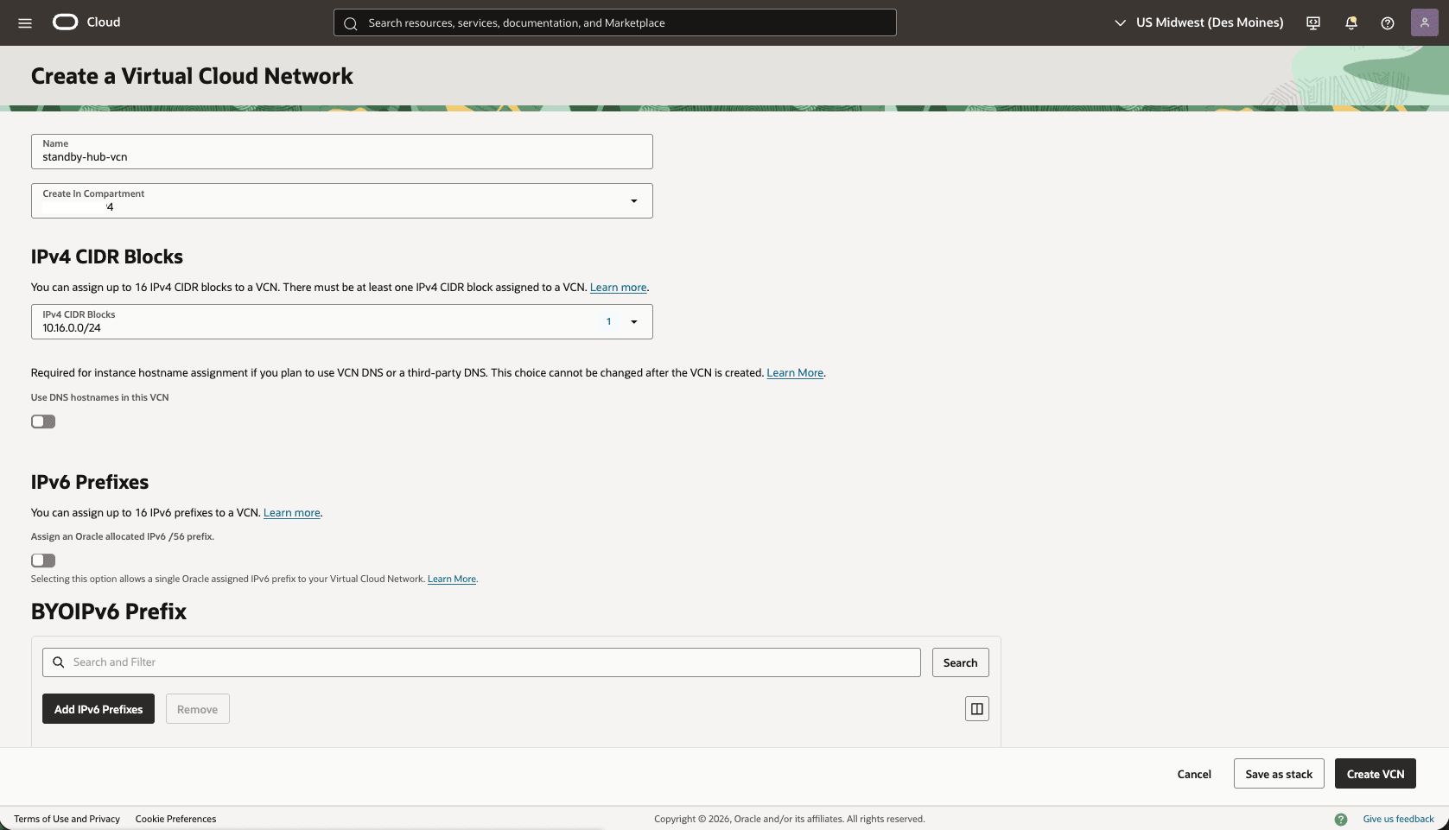Open the notifications bell
Screen dimensions: 1449x830
(1350, 22)
